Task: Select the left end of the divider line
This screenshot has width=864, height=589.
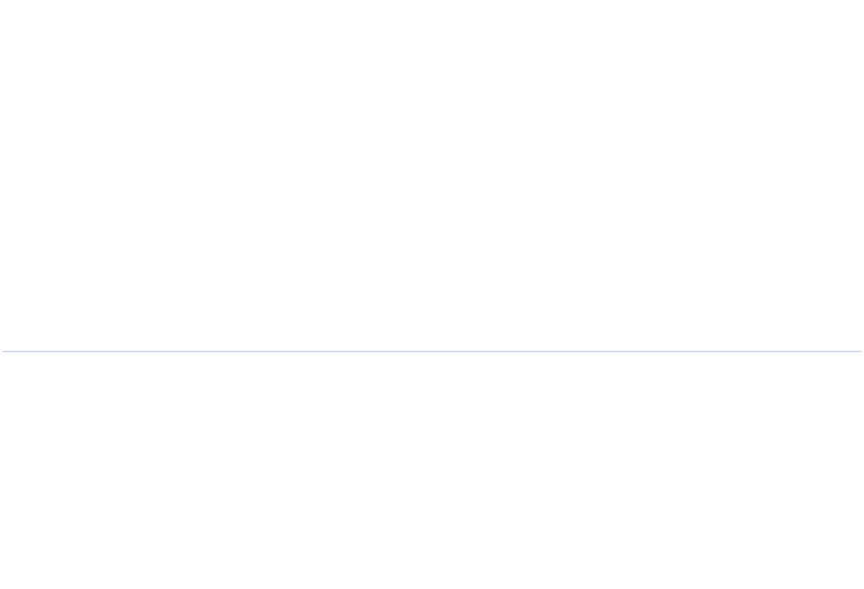Action: point(4,351)
